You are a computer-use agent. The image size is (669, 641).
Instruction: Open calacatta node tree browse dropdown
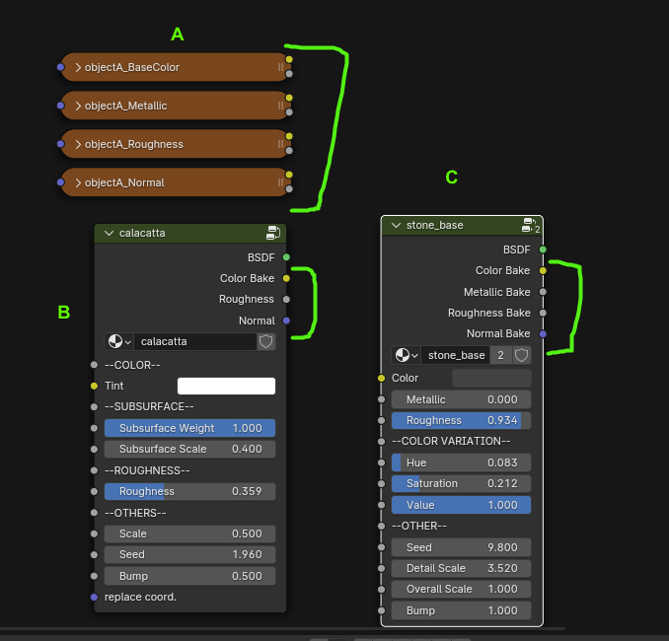pos(119,341)
